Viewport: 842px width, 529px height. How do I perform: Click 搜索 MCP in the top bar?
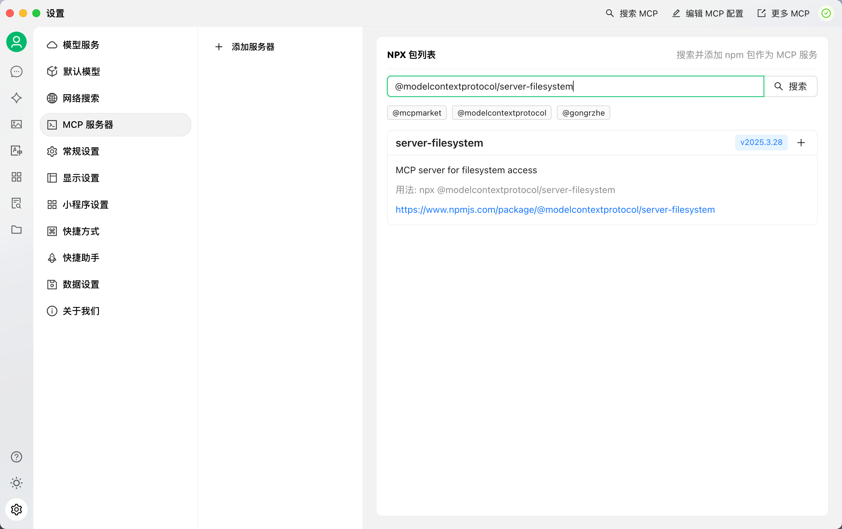click(632, 13)
